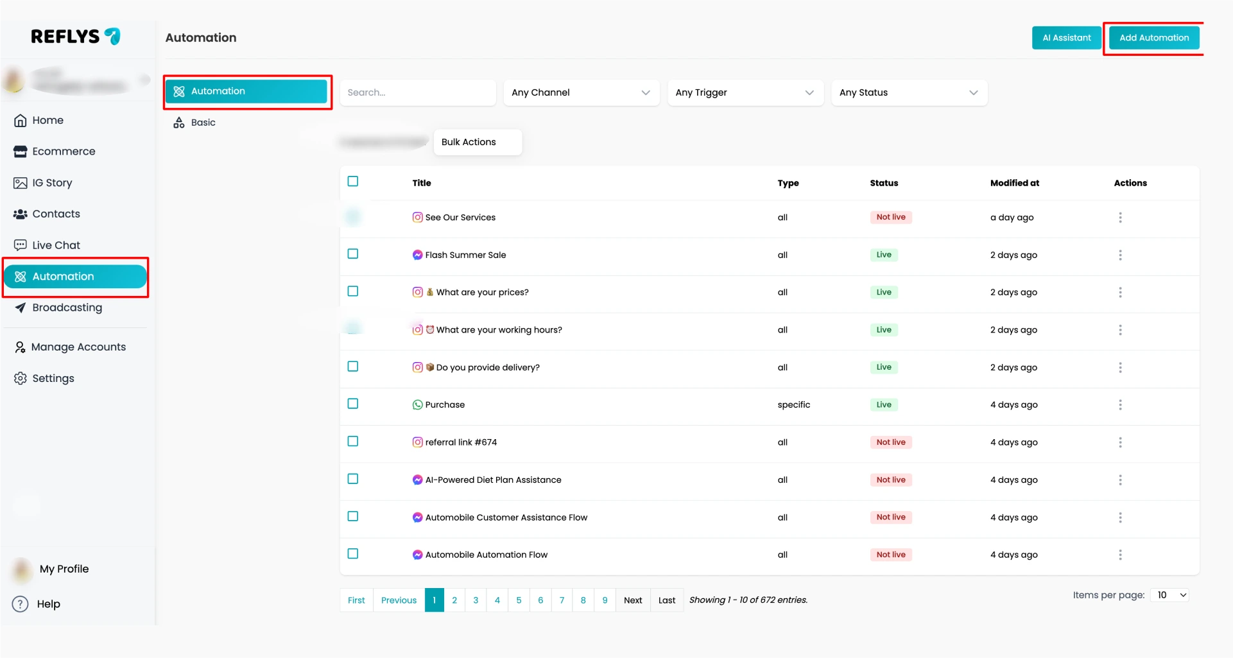Screen dimensions: 1233x658
Task: Tick the select-all header checkbox
Action: coord(353,182)
